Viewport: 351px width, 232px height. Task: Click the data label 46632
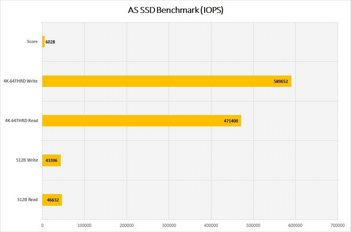pyautogui.click(x=53, y=200)
